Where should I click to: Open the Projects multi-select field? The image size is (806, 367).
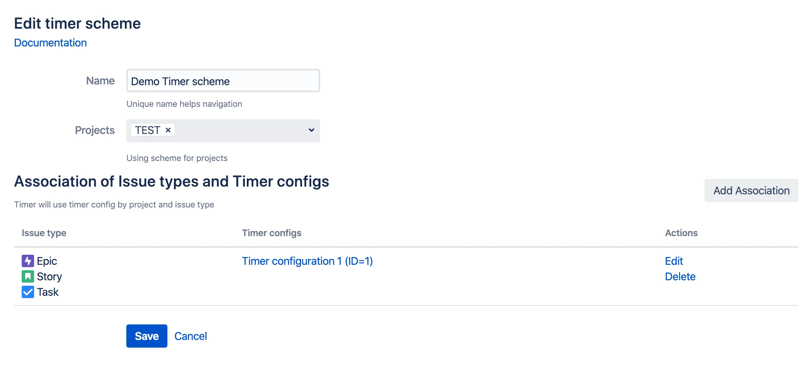223,130
